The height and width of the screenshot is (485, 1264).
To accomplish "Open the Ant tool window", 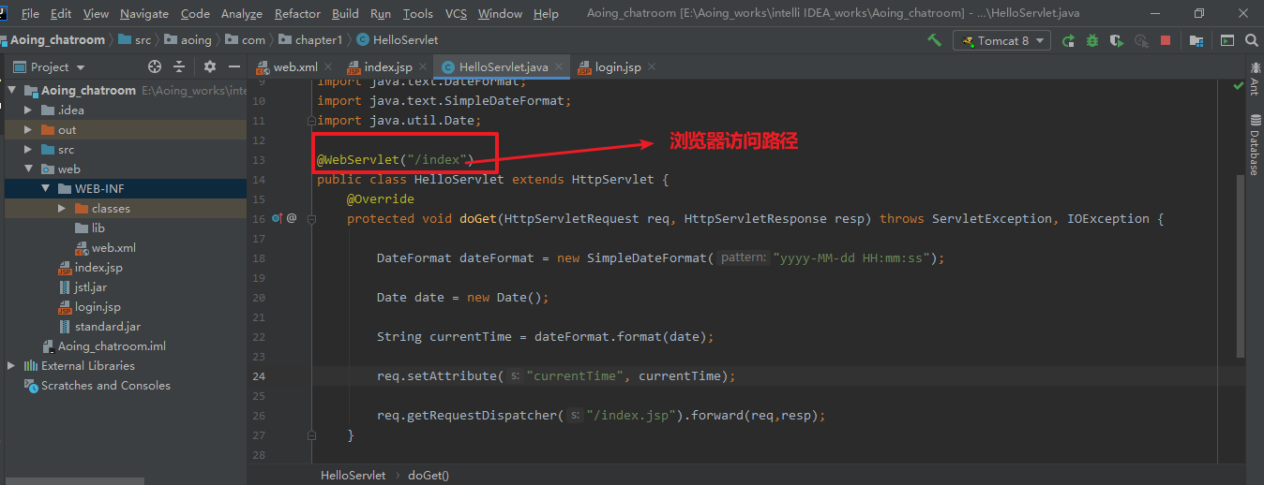I will pyautogui.click(x=1254, y=79).
